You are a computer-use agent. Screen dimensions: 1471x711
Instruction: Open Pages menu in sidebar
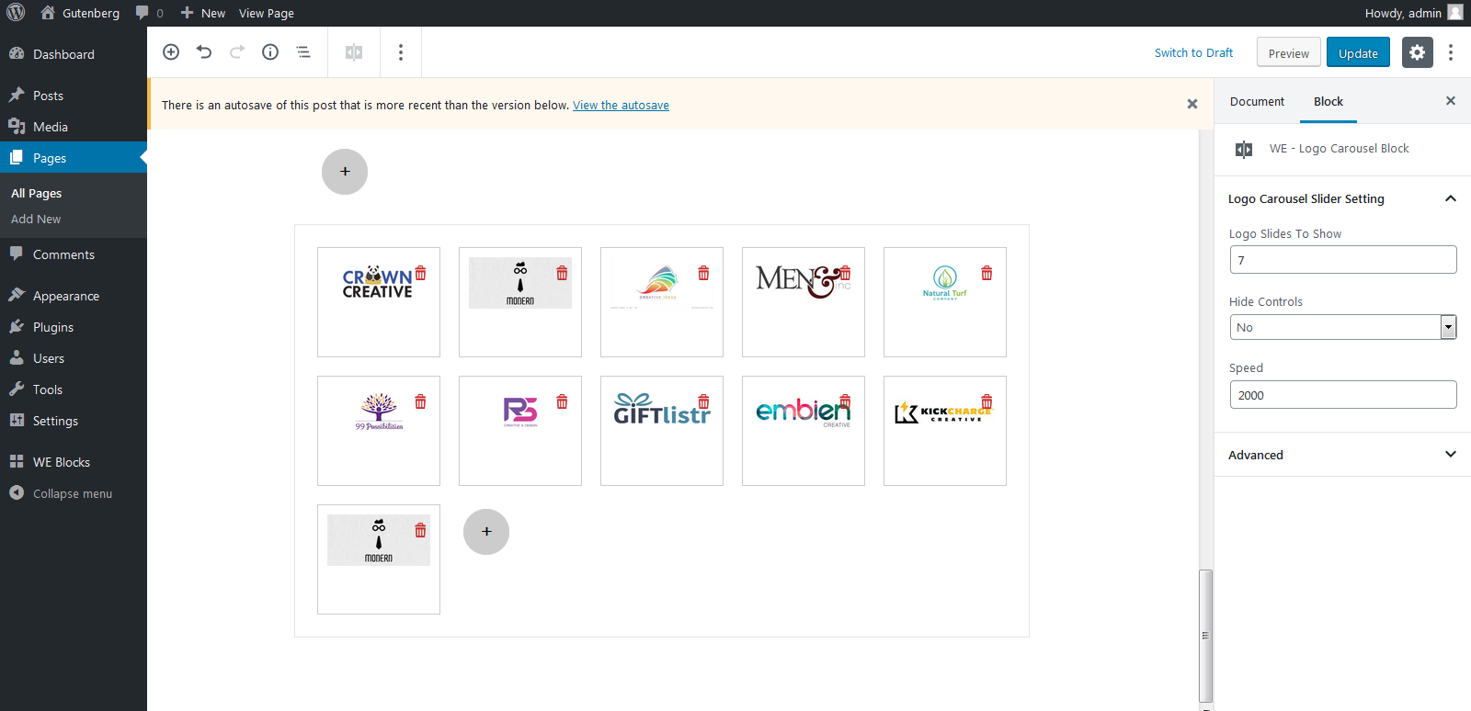[x=74, y=158]
